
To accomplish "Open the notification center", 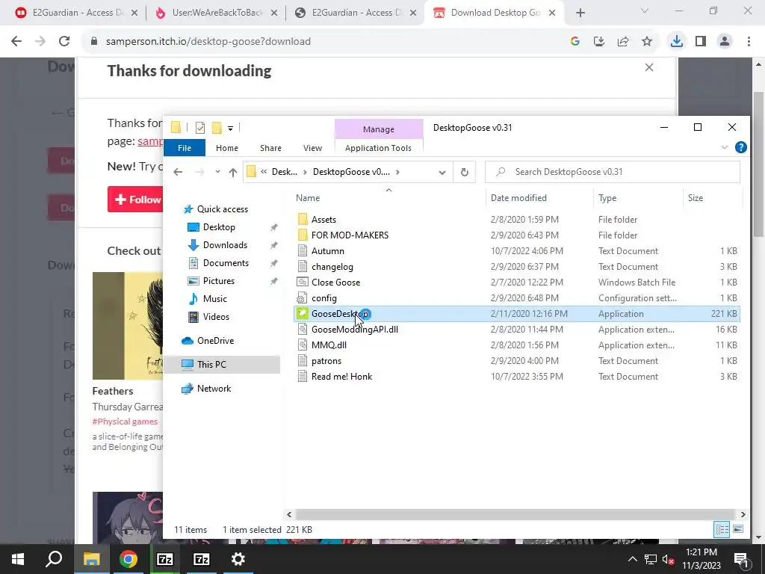I will point(742,559).
